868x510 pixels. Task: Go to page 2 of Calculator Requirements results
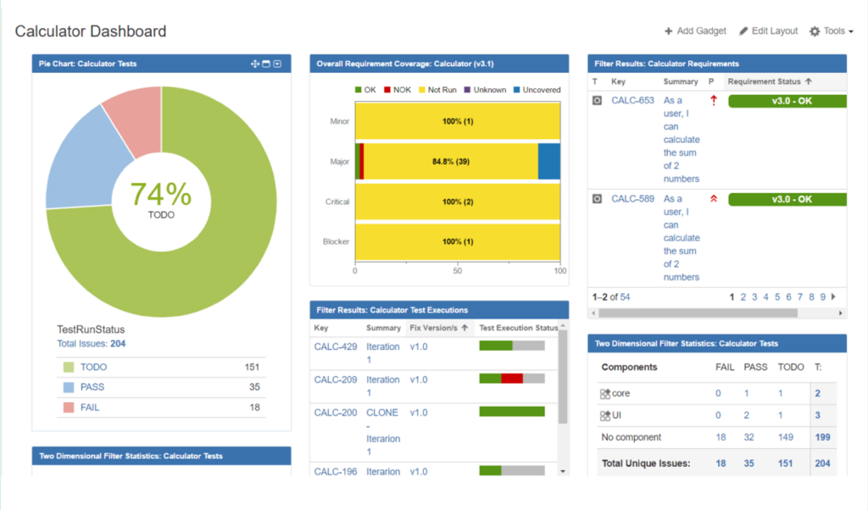point(743,297)
